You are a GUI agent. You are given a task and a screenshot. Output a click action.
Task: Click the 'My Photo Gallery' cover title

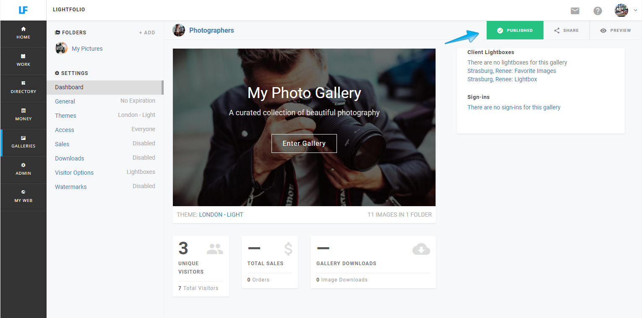[x=304, y=93]
